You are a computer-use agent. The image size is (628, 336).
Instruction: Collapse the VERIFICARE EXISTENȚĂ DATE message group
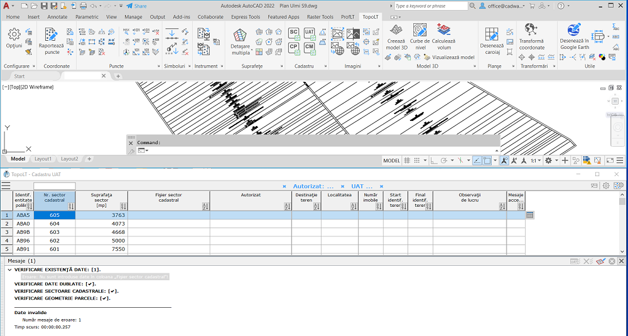[9, 270]
